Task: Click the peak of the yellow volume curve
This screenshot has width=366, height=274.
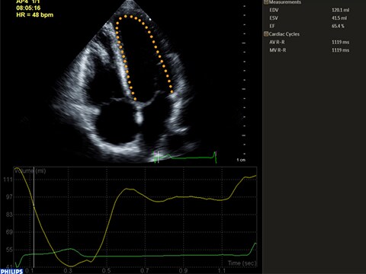Action: click(17, 168)
